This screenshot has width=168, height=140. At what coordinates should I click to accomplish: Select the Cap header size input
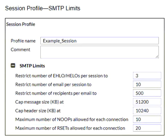coord(147,110)
